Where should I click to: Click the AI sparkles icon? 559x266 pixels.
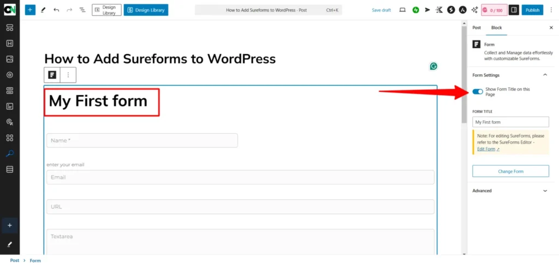474,10
